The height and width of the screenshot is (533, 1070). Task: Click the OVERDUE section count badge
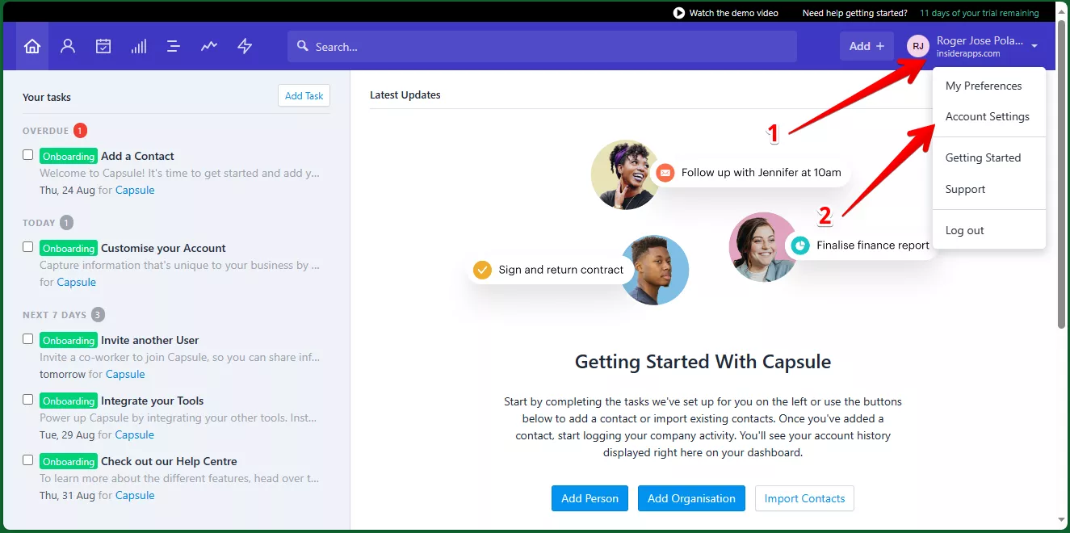pos(80,130)
